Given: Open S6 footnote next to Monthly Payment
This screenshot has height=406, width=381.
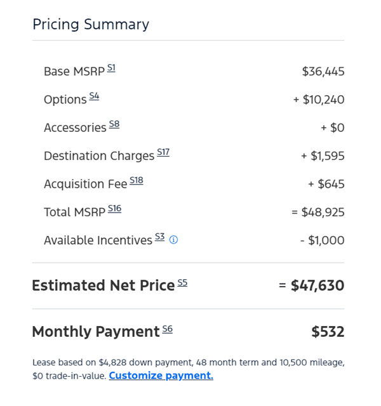Looking at the screenshot, I should (167, 329).
